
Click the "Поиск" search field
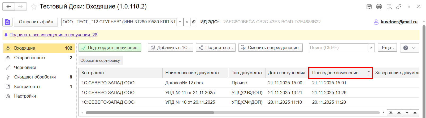(x=338, y=48)
